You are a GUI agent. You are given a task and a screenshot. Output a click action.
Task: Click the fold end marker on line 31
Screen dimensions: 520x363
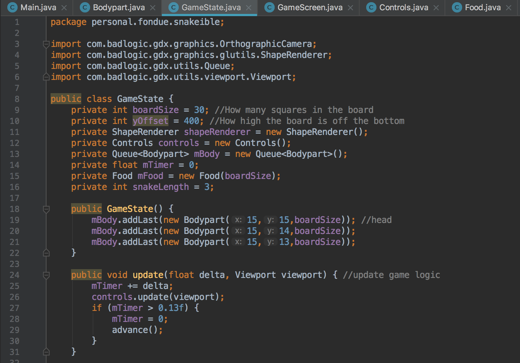click(46, 352)
